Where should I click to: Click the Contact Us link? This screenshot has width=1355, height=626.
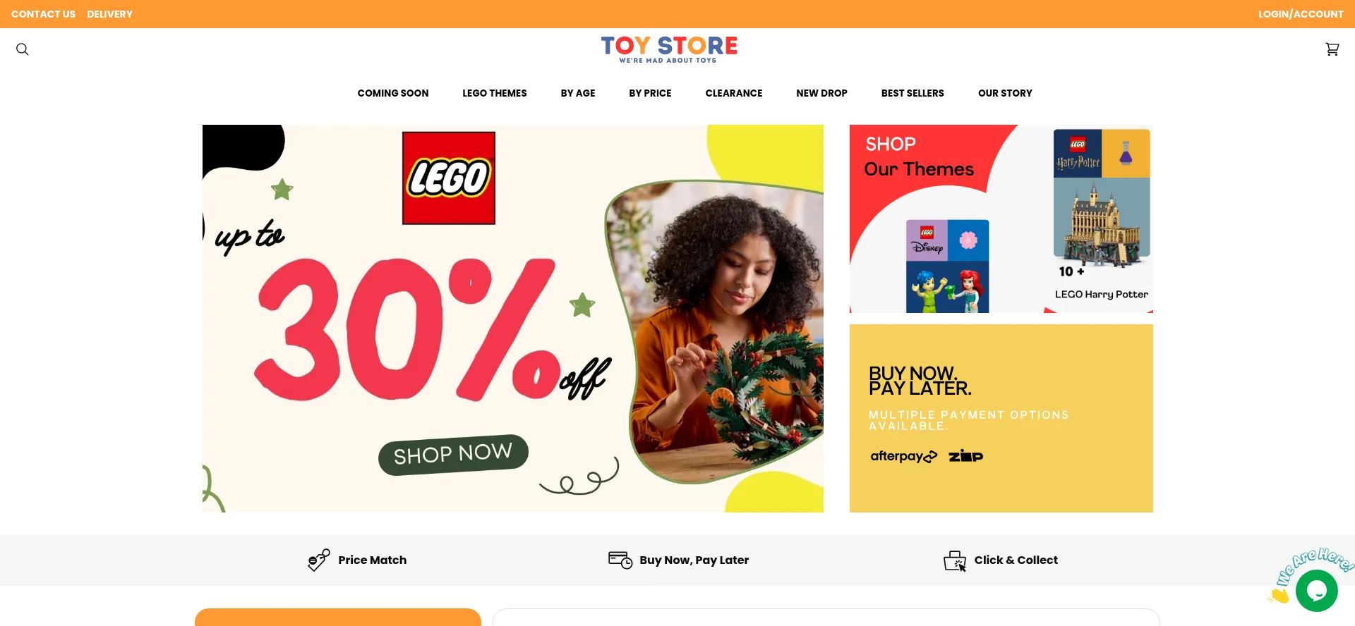43,14
